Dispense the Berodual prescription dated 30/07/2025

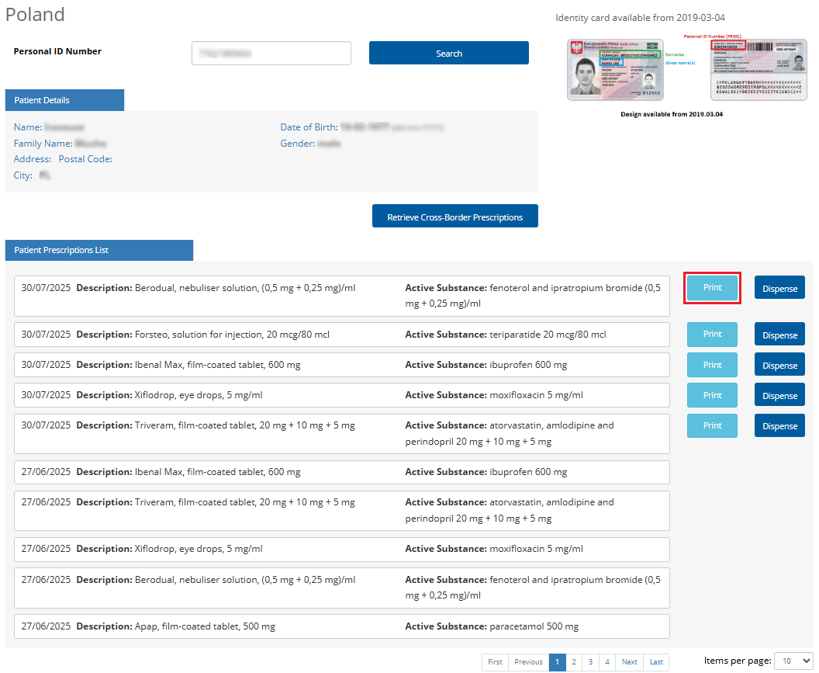coord(779,288)
